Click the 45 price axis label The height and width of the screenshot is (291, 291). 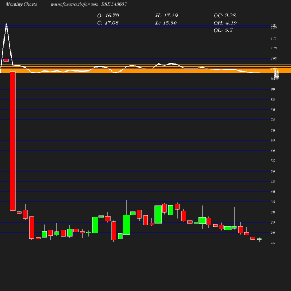[x=273, y=182]
